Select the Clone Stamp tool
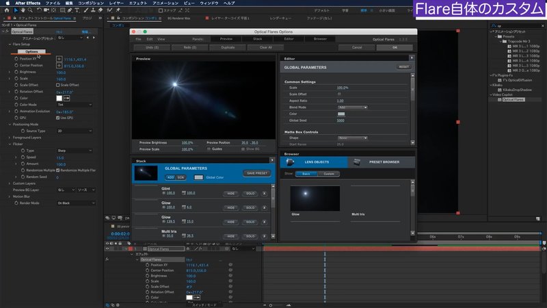Viewport: 547px width, 308px height. coord(93,10)
